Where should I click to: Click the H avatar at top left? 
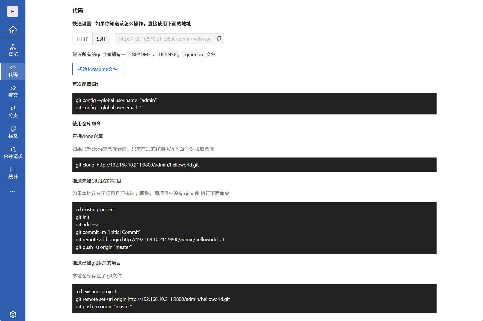[12, 11]
